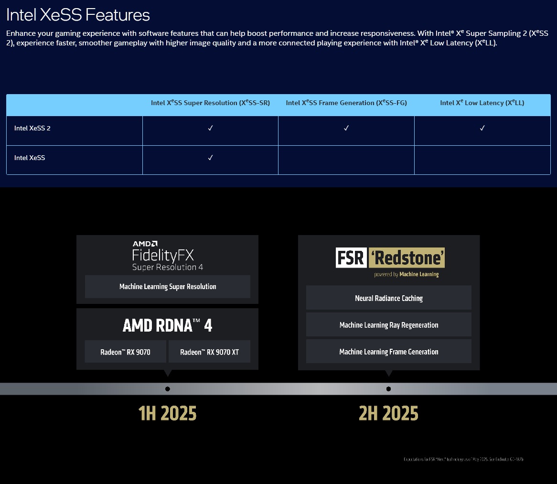Viewport: 557px width, 484px height.
Task: Click checkmark for XeSS 2 Super Resolution
Action: (210, 128)
